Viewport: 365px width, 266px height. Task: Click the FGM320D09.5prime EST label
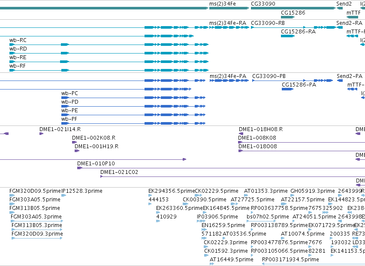pos(35,191)
